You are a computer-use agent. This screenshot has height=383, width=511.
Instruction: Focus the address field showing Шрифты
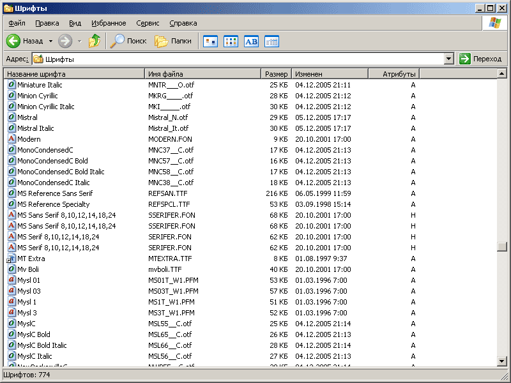[x=238, y=59]
